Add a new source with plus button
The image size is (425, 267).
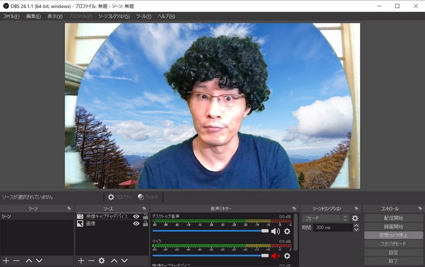pyautogui.click(x=81, y=261)
